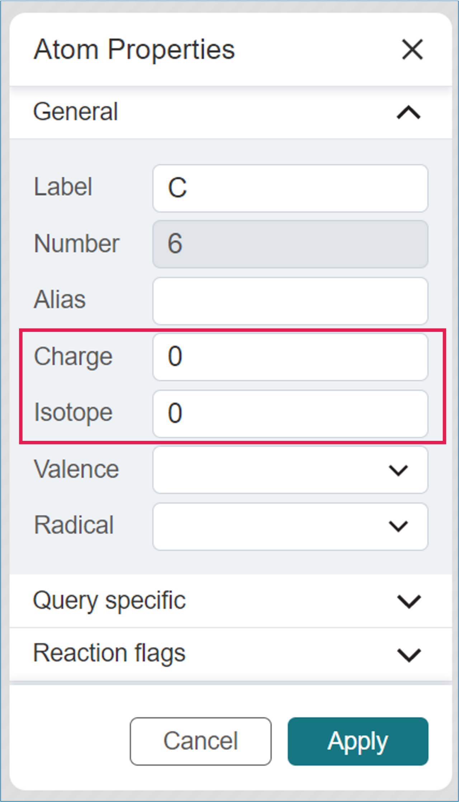Click the General section header text
Screen dimensions: 459x802
76,112
